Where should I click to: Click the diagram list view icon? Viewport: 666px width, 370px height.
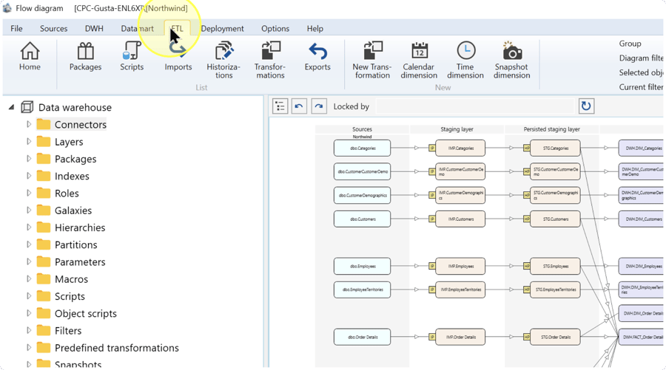(x=280, y=106)
